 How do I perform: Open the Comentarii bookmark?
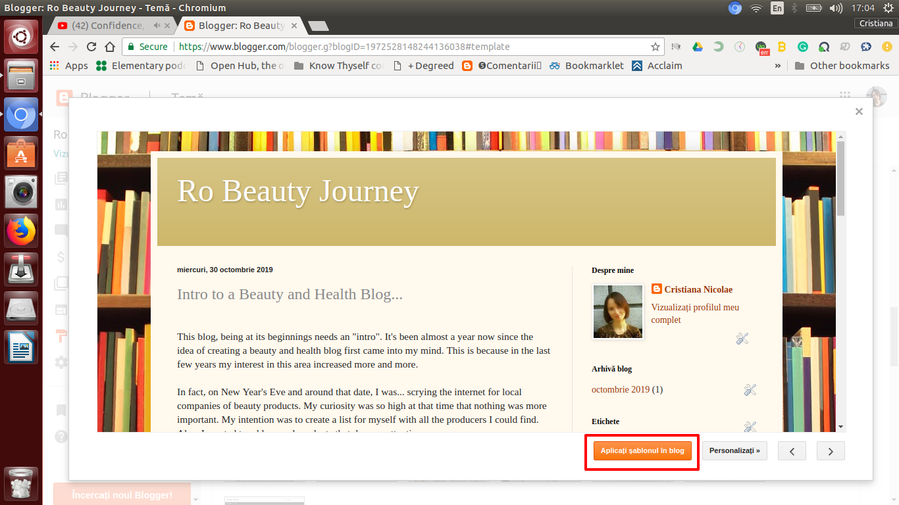coord(501,66)
